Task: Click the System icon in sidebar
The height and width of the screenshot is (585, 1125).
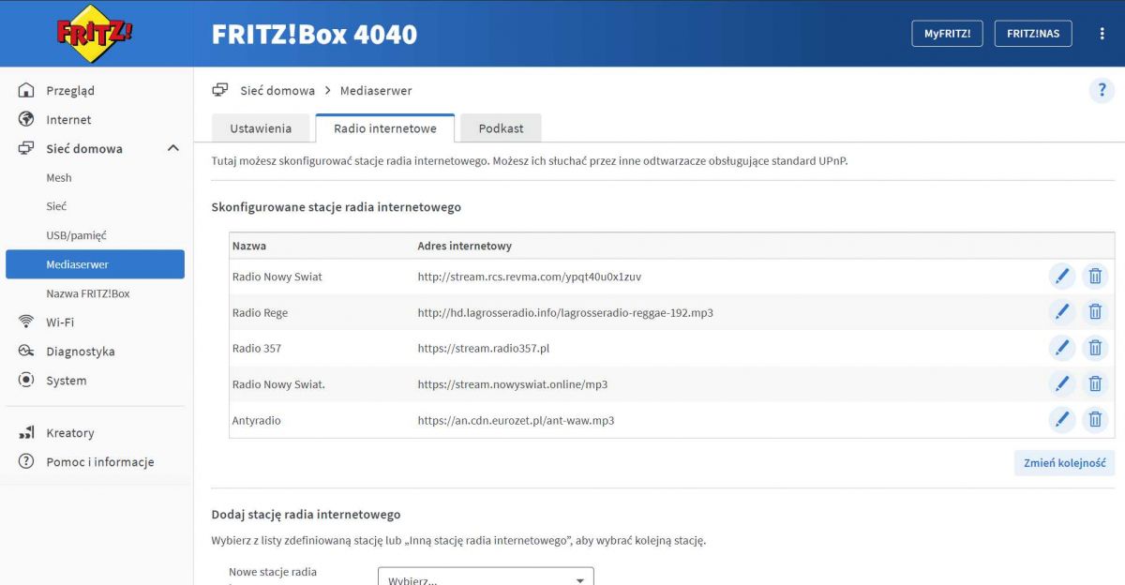Action: click(x=26, y=381)
